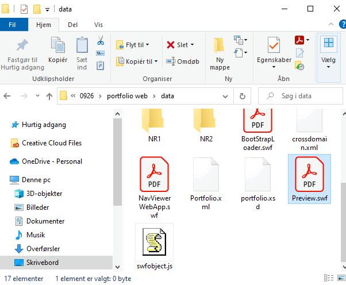Expand the address bar history chevron
The image size is (346, 285).
click(225, 96)
